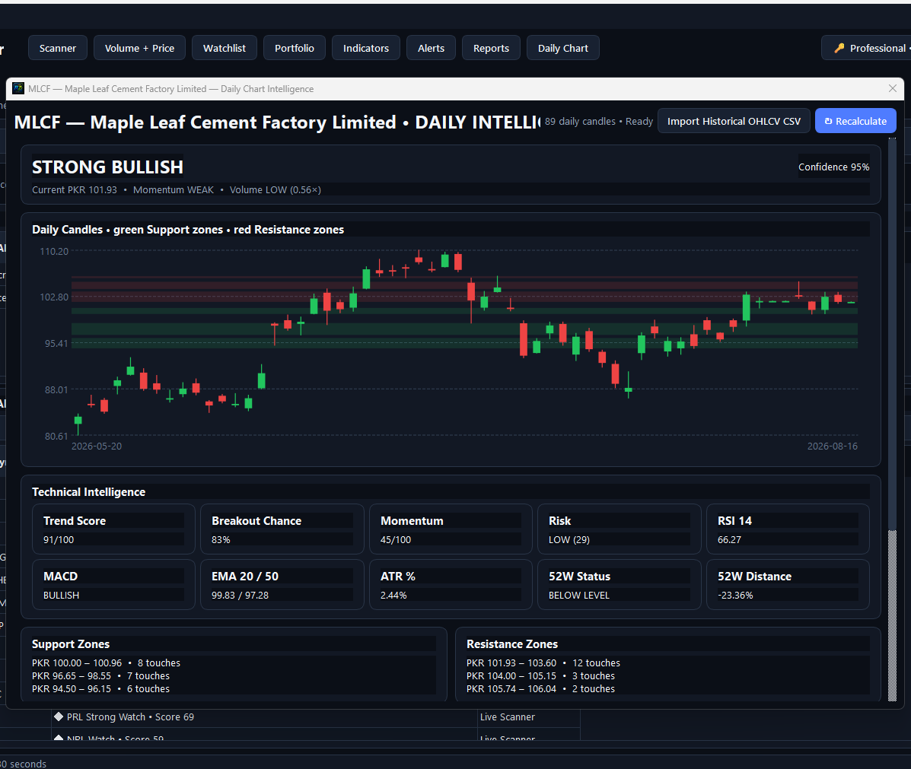Switch to the Daily Chart tab
The height and width of the screenshot is (769, 911).
tap(563, 48)
